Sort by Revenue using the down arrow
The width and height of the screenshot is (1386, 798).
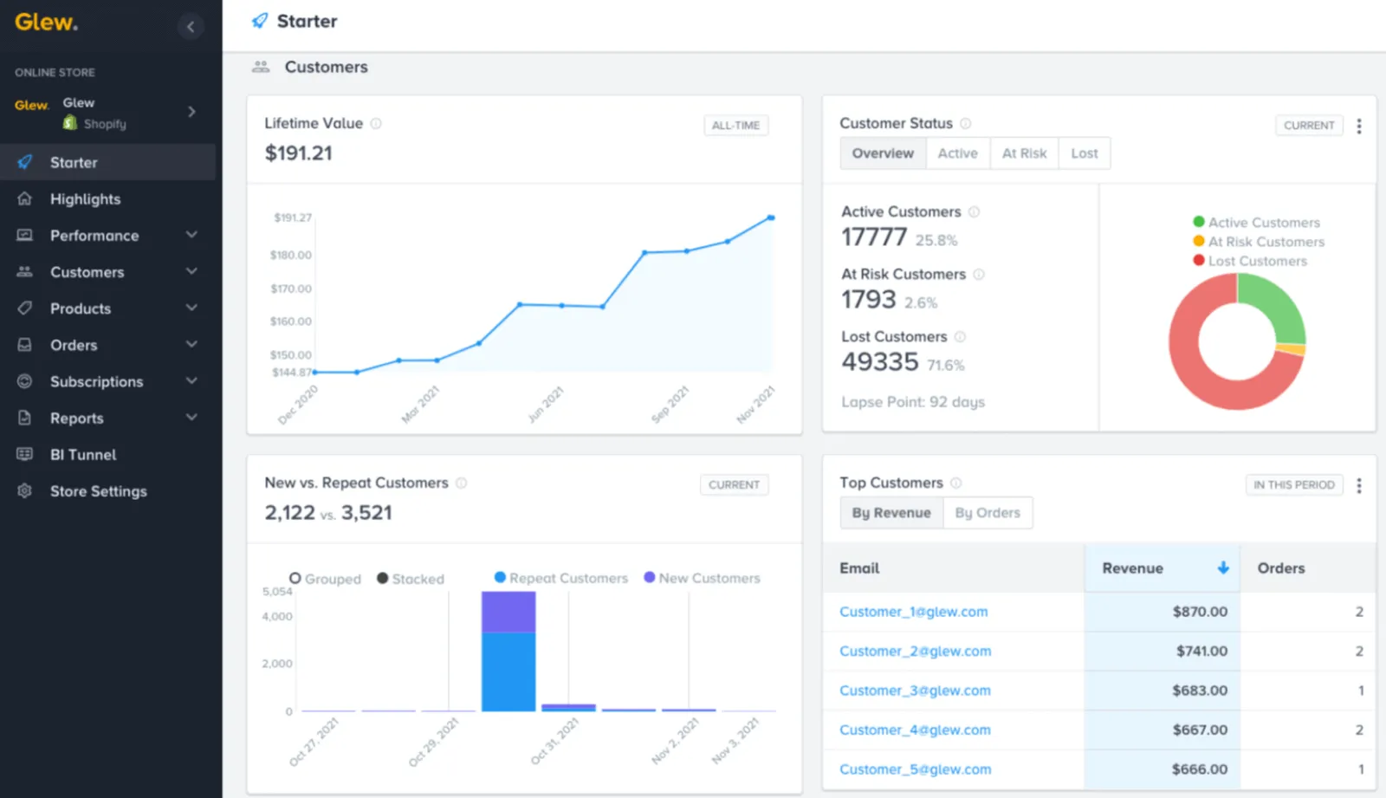point(1223,568)
